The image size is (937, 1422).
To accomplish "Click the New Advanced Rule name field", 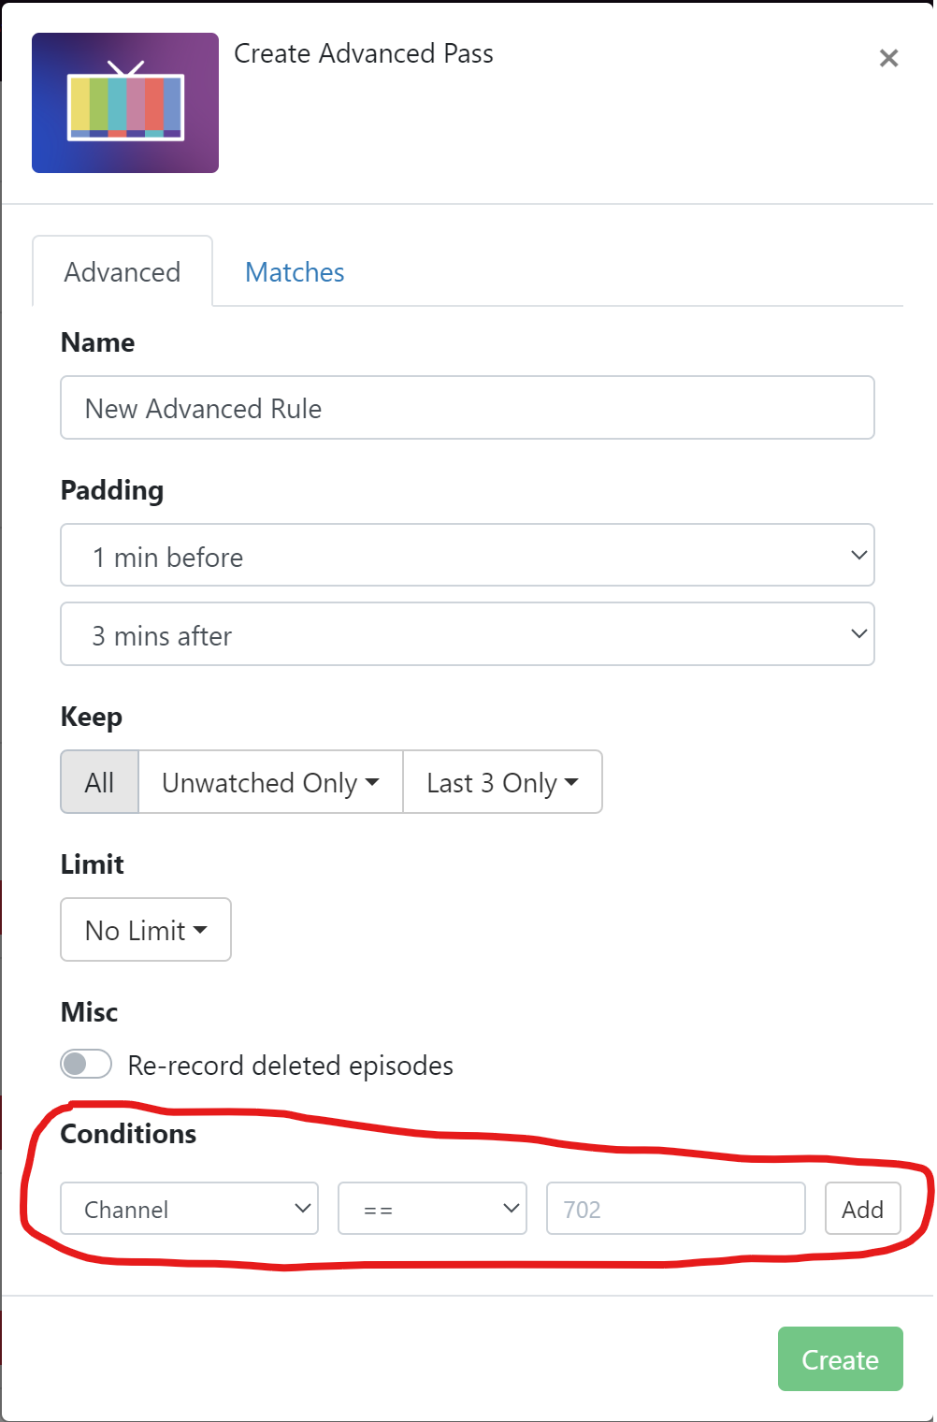I will (468, 408).
